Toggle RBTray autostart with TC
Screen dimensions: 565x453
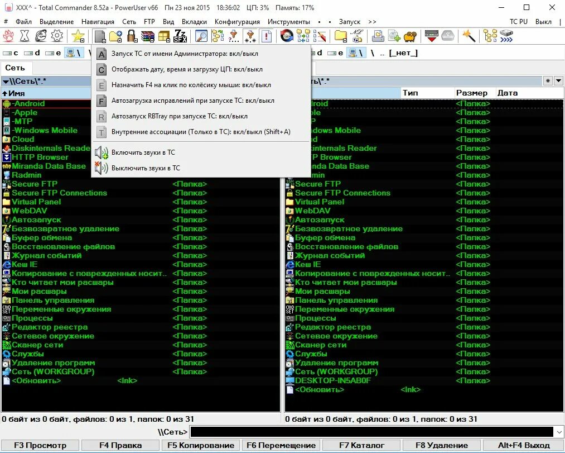tap(201, 116)
